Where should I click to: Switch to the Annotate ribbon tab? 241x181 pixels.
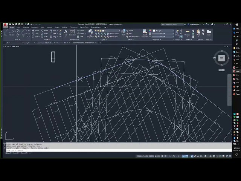[26, 28]
